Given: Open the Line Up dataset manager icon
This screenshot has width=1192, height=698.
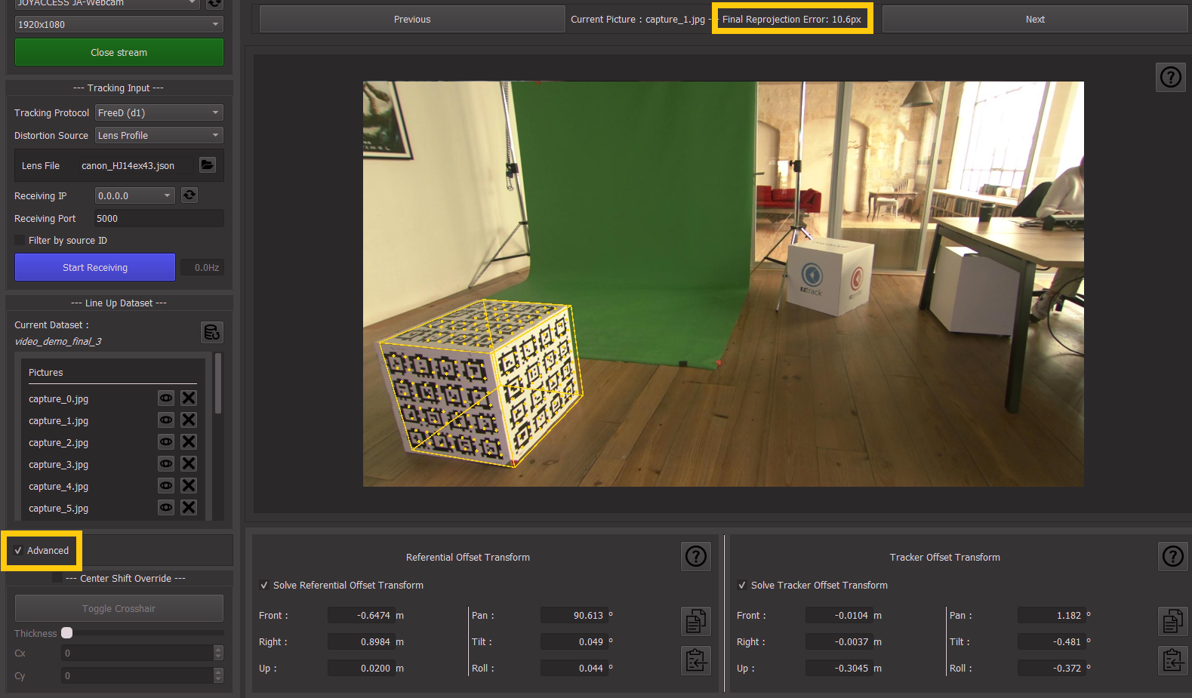Looking at the screenshot, I should point(212,332).
